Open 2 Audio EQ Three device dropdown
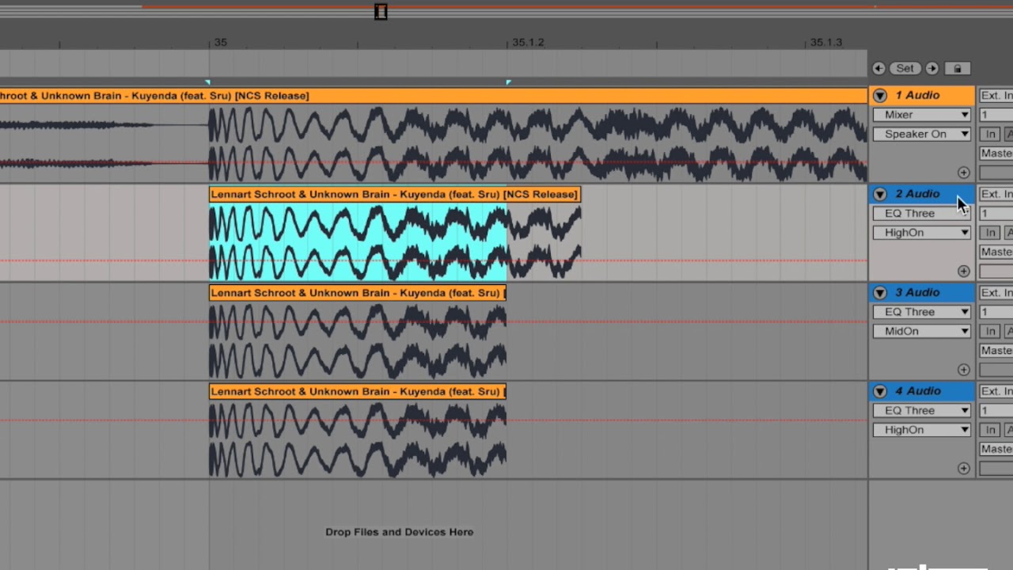 922,214
